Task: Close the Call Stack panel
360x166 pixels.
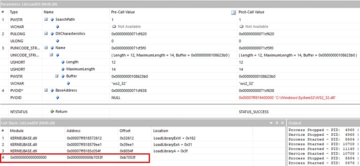Action: tap(282, 123)
